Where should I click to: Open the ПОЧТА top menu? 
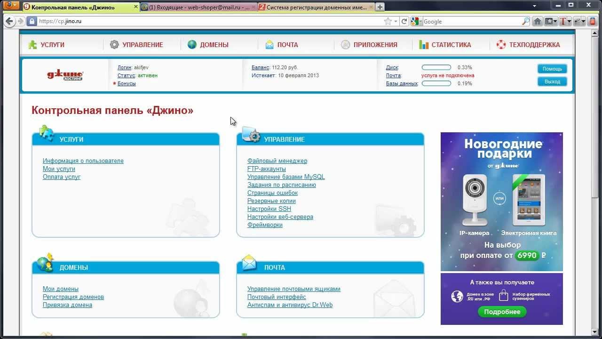tap(287, 45)
